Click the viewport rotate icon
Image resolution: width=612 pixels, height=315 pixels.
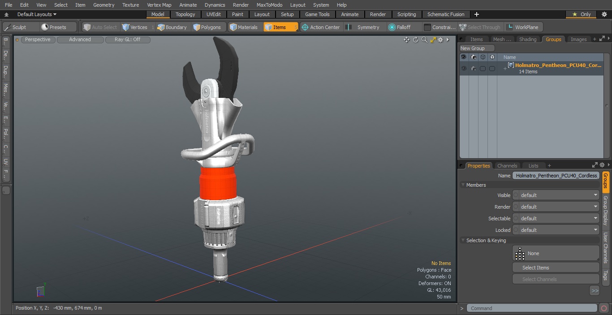click(x=415, y=40)
